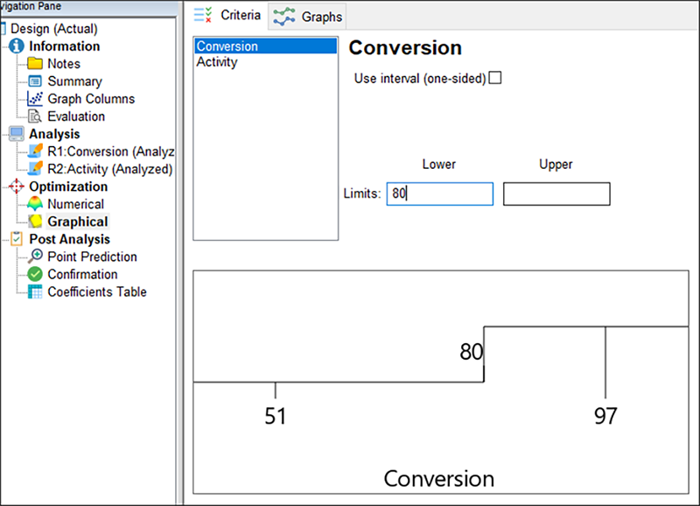700x506 pixels.
Task: Switch to the Graphs tab
Action: 308,17
